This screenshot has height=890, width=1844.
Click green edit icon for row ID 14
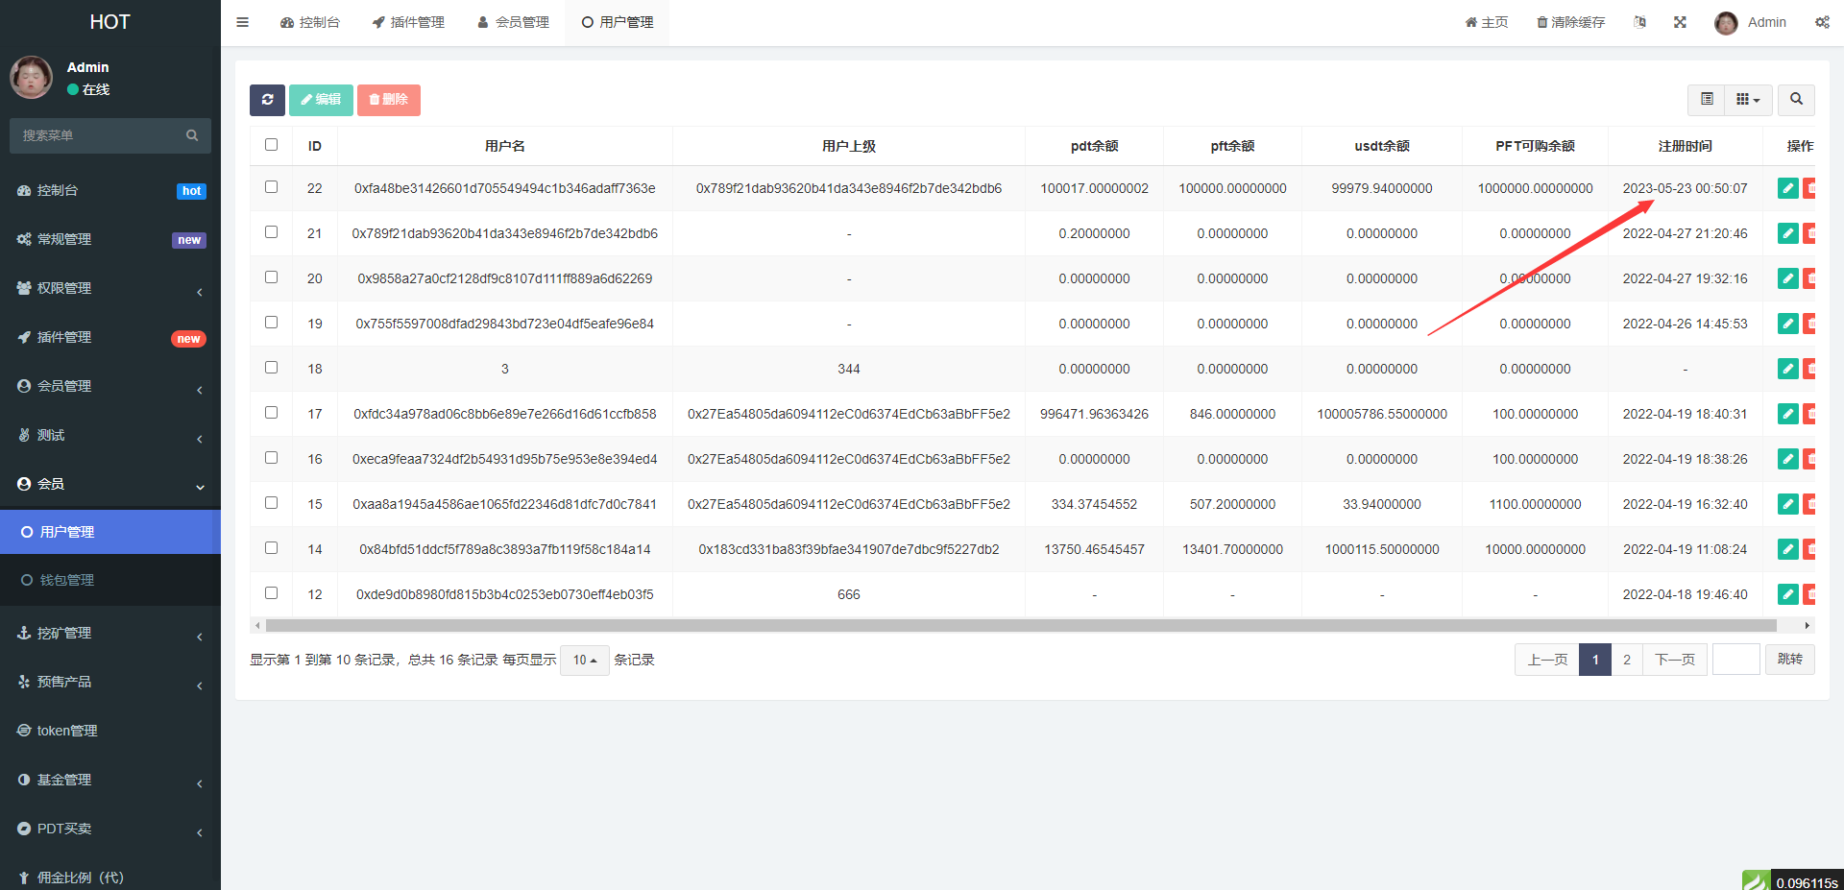coord(1787,549)
